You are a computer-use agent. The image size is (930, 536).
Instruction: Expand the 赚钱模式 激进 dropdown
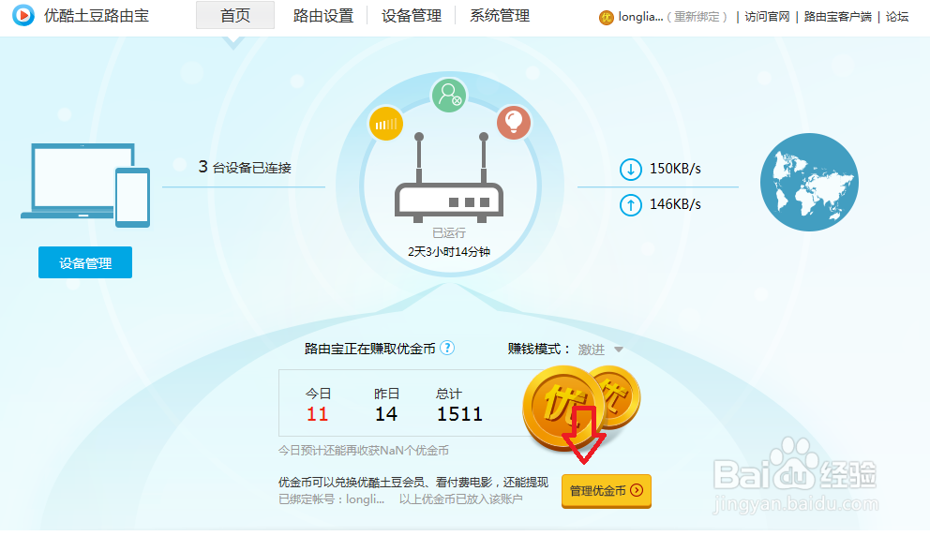point(600,350)
